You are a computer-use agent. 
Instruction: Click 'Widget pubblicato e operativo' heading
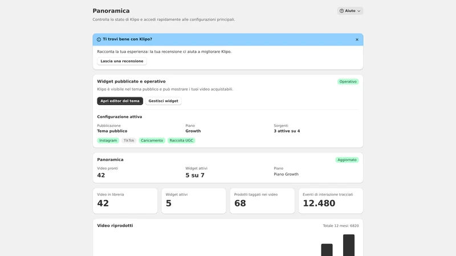pyautogui.click(x=131, y=81)
